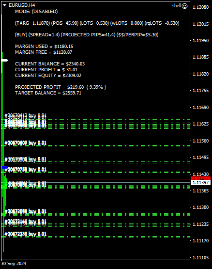
Task: Click the 1.11820 price scale label
Action: tap(201, 74)
